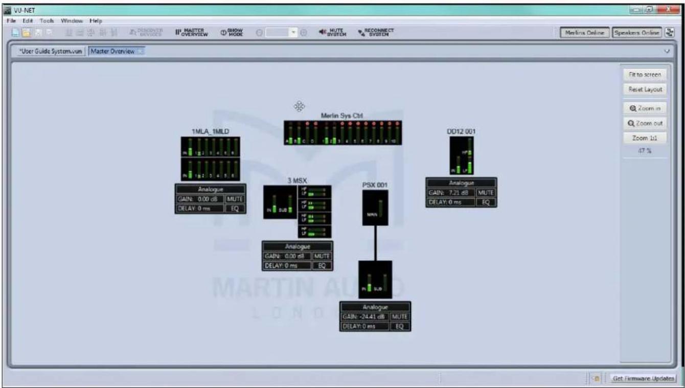685x388 pixels.
Task: Open the Master Overview from the toolbar
Action: [x=192, y=33]
